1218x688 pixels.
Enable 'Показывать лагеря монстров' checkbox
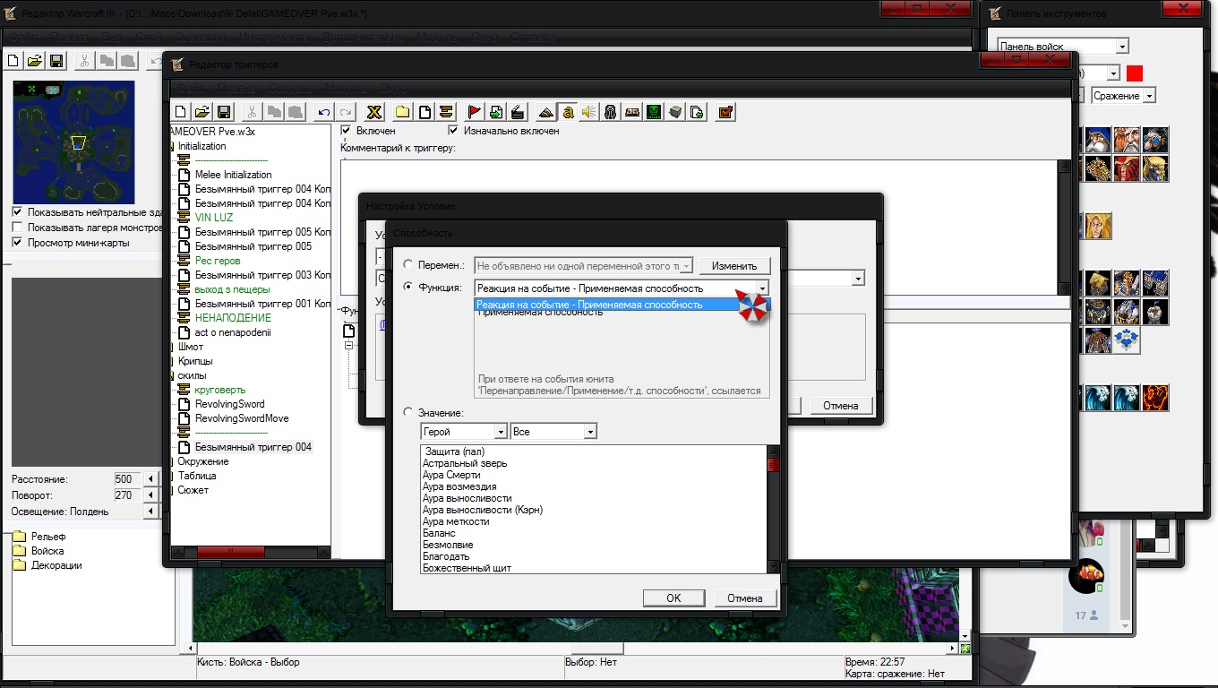click(x=18, y=228)
